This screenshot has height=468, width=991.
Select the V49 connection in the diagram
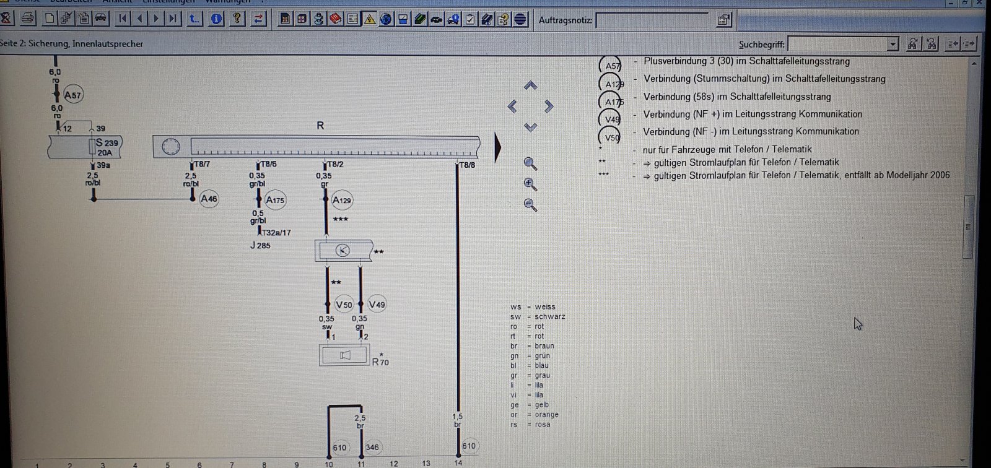377,305
